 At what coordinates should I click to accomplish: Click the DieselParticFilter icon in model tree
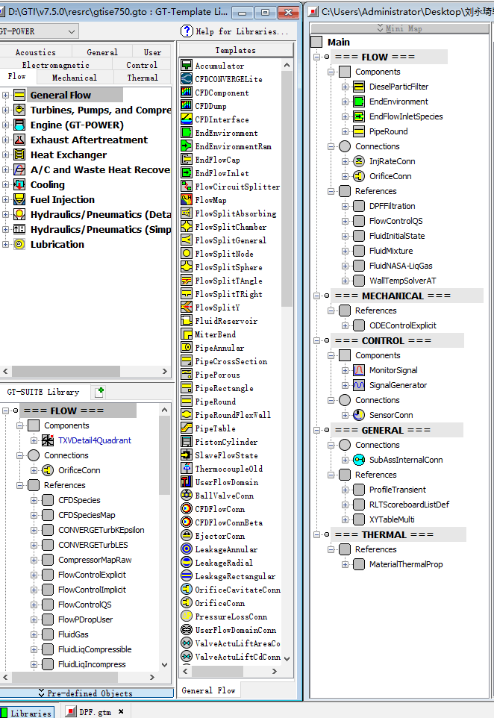point(359,87)
